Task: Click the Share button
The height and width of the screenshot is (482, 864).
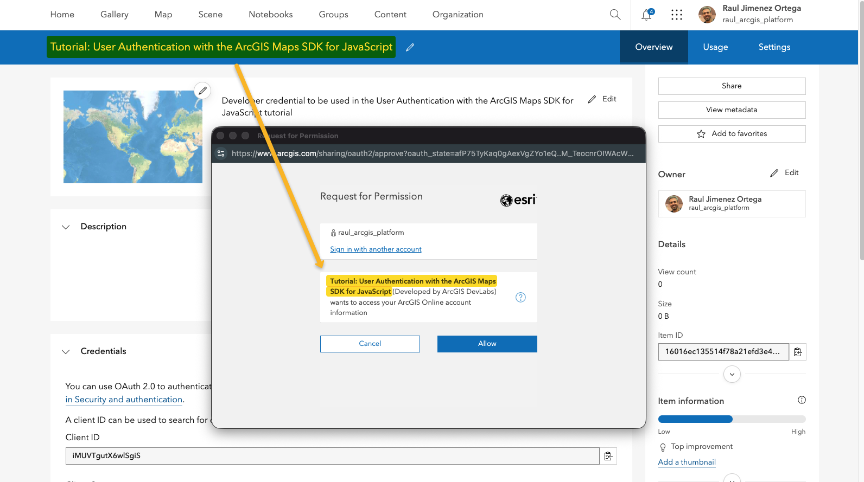Action: coord(732,86)
